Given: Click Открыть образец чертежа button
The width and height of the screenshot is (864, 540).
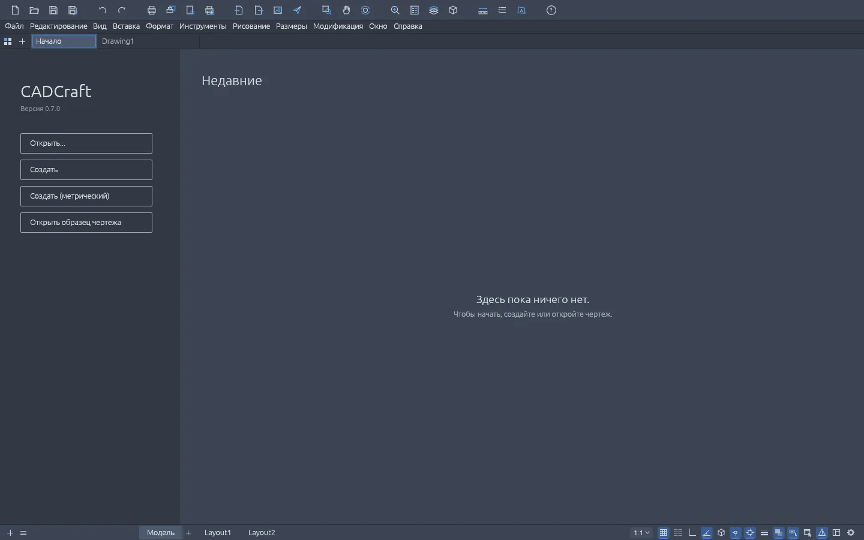Looking at the screenshot, I should (x=86, y=223).
